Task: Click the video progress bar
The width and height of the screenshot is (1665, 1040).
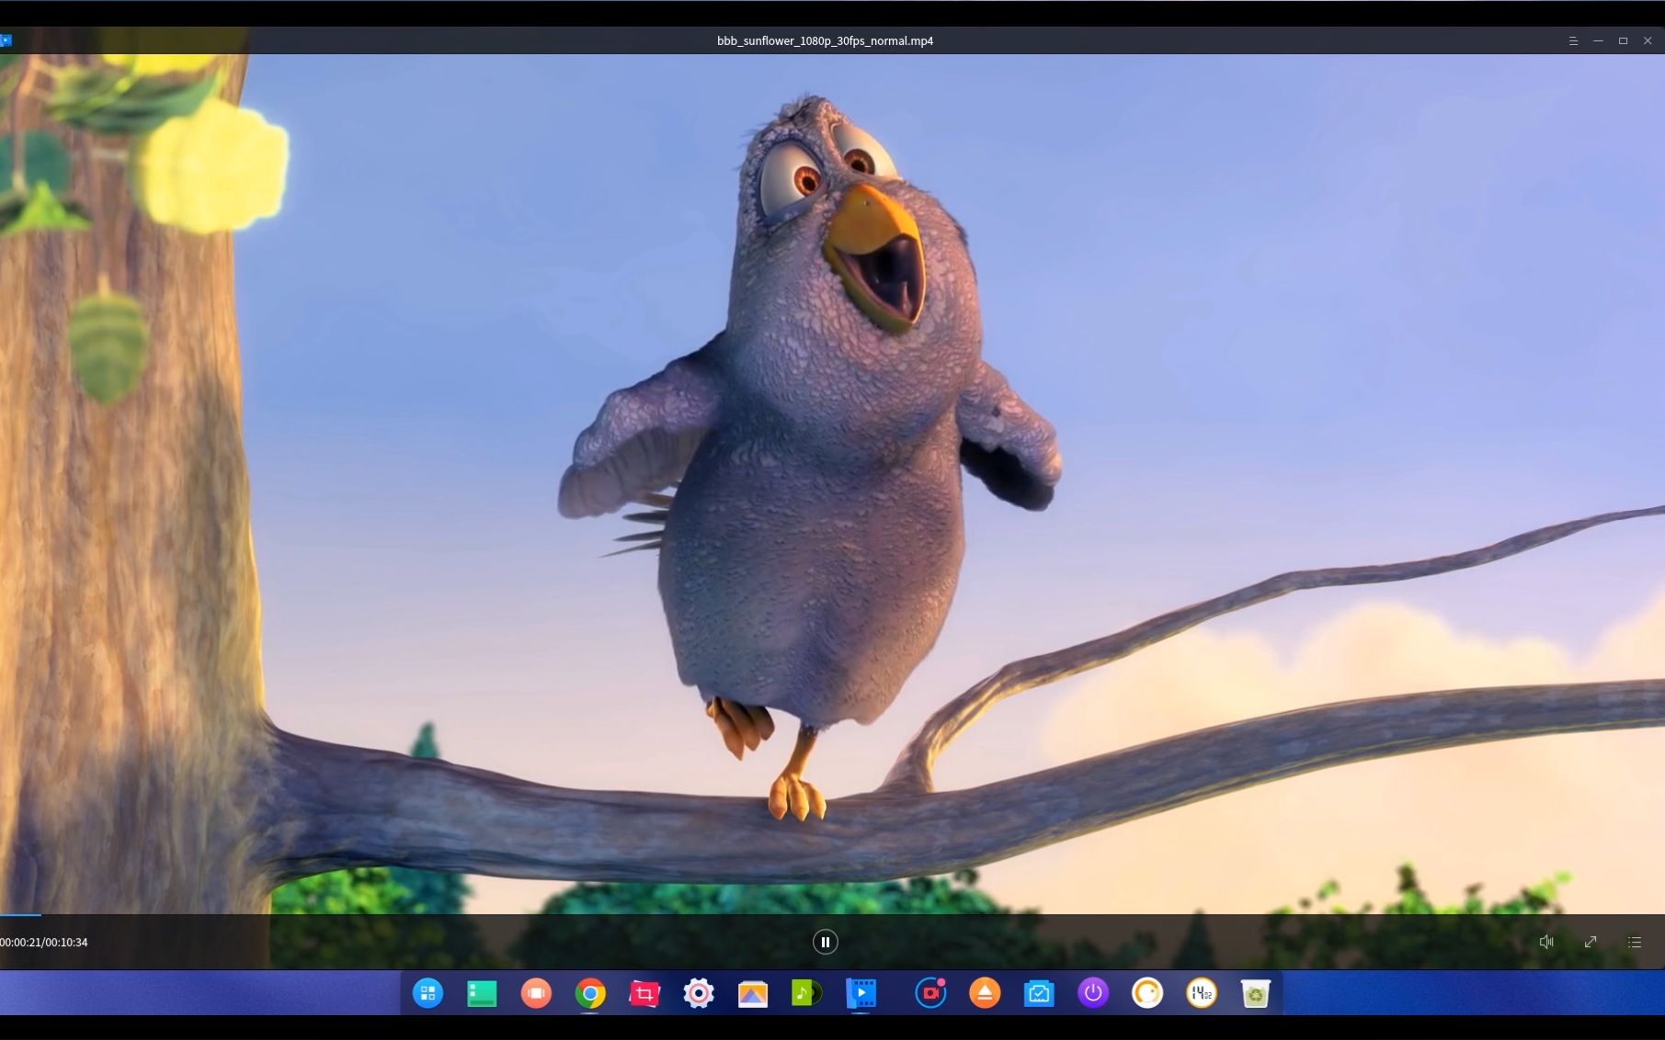Action: tap(832, 914)
